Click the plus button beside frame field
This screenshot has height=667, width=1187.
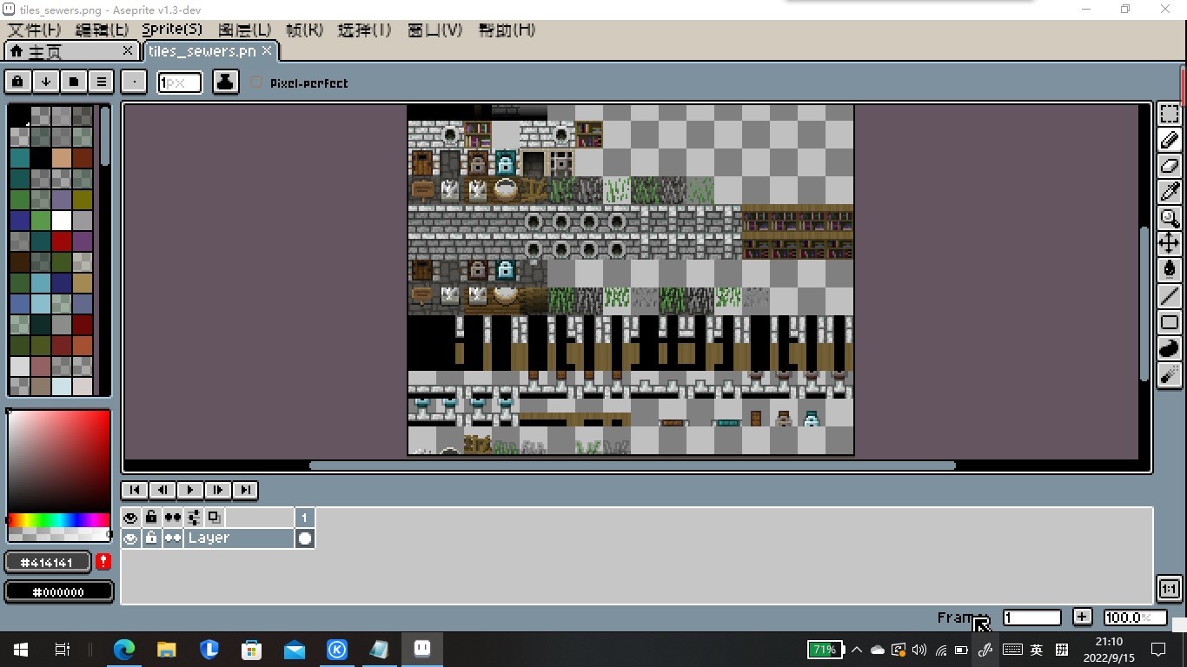1082,617
